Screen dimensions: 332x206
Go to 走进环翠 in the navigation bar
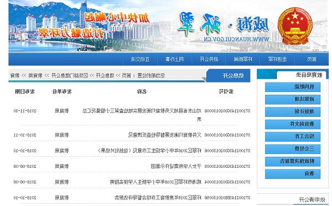[x=277, y=59]
